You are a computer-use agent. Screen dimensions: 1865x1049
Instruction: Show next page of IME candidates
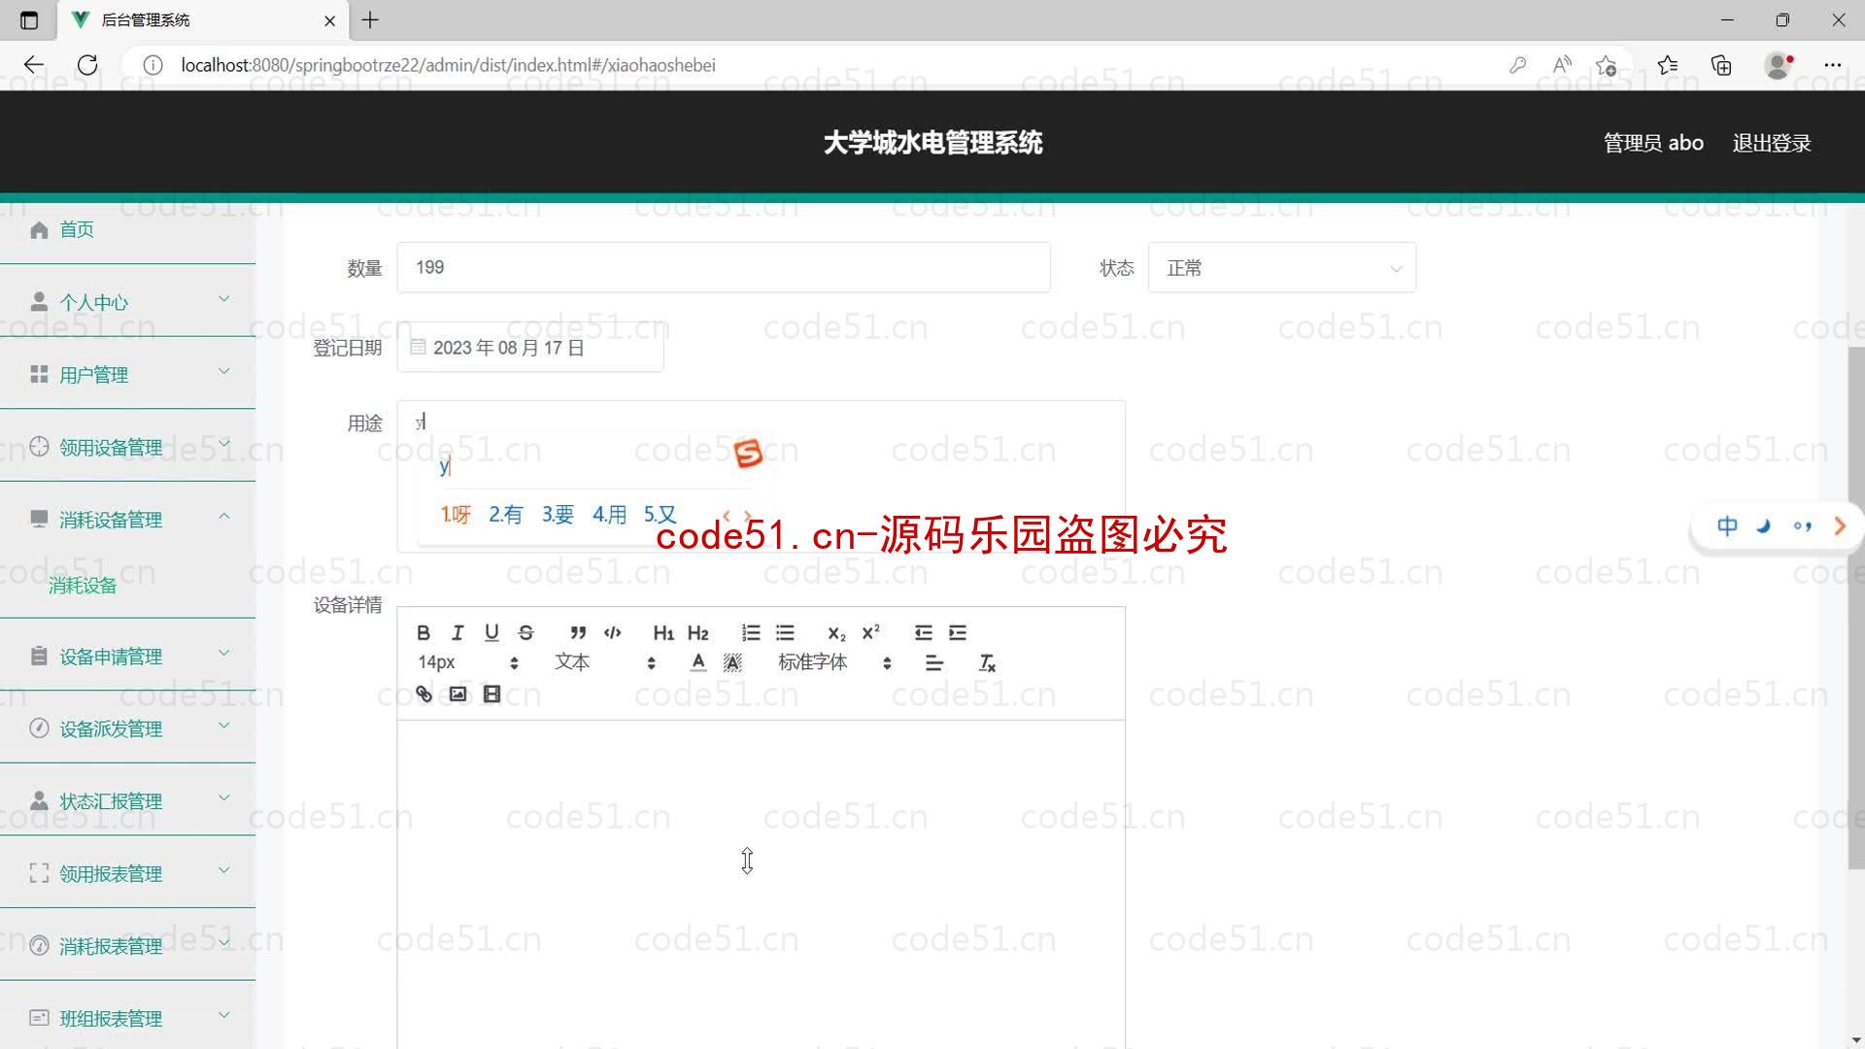pos(748,516)
